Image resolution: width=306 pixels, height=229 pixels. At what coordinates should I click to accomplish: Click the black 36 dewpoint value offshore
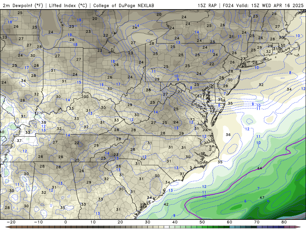point(228,135)
